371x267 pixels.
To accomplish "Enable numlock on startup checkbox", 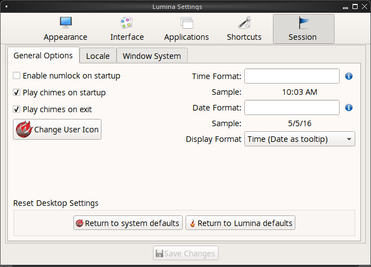I will click(16, 76).
